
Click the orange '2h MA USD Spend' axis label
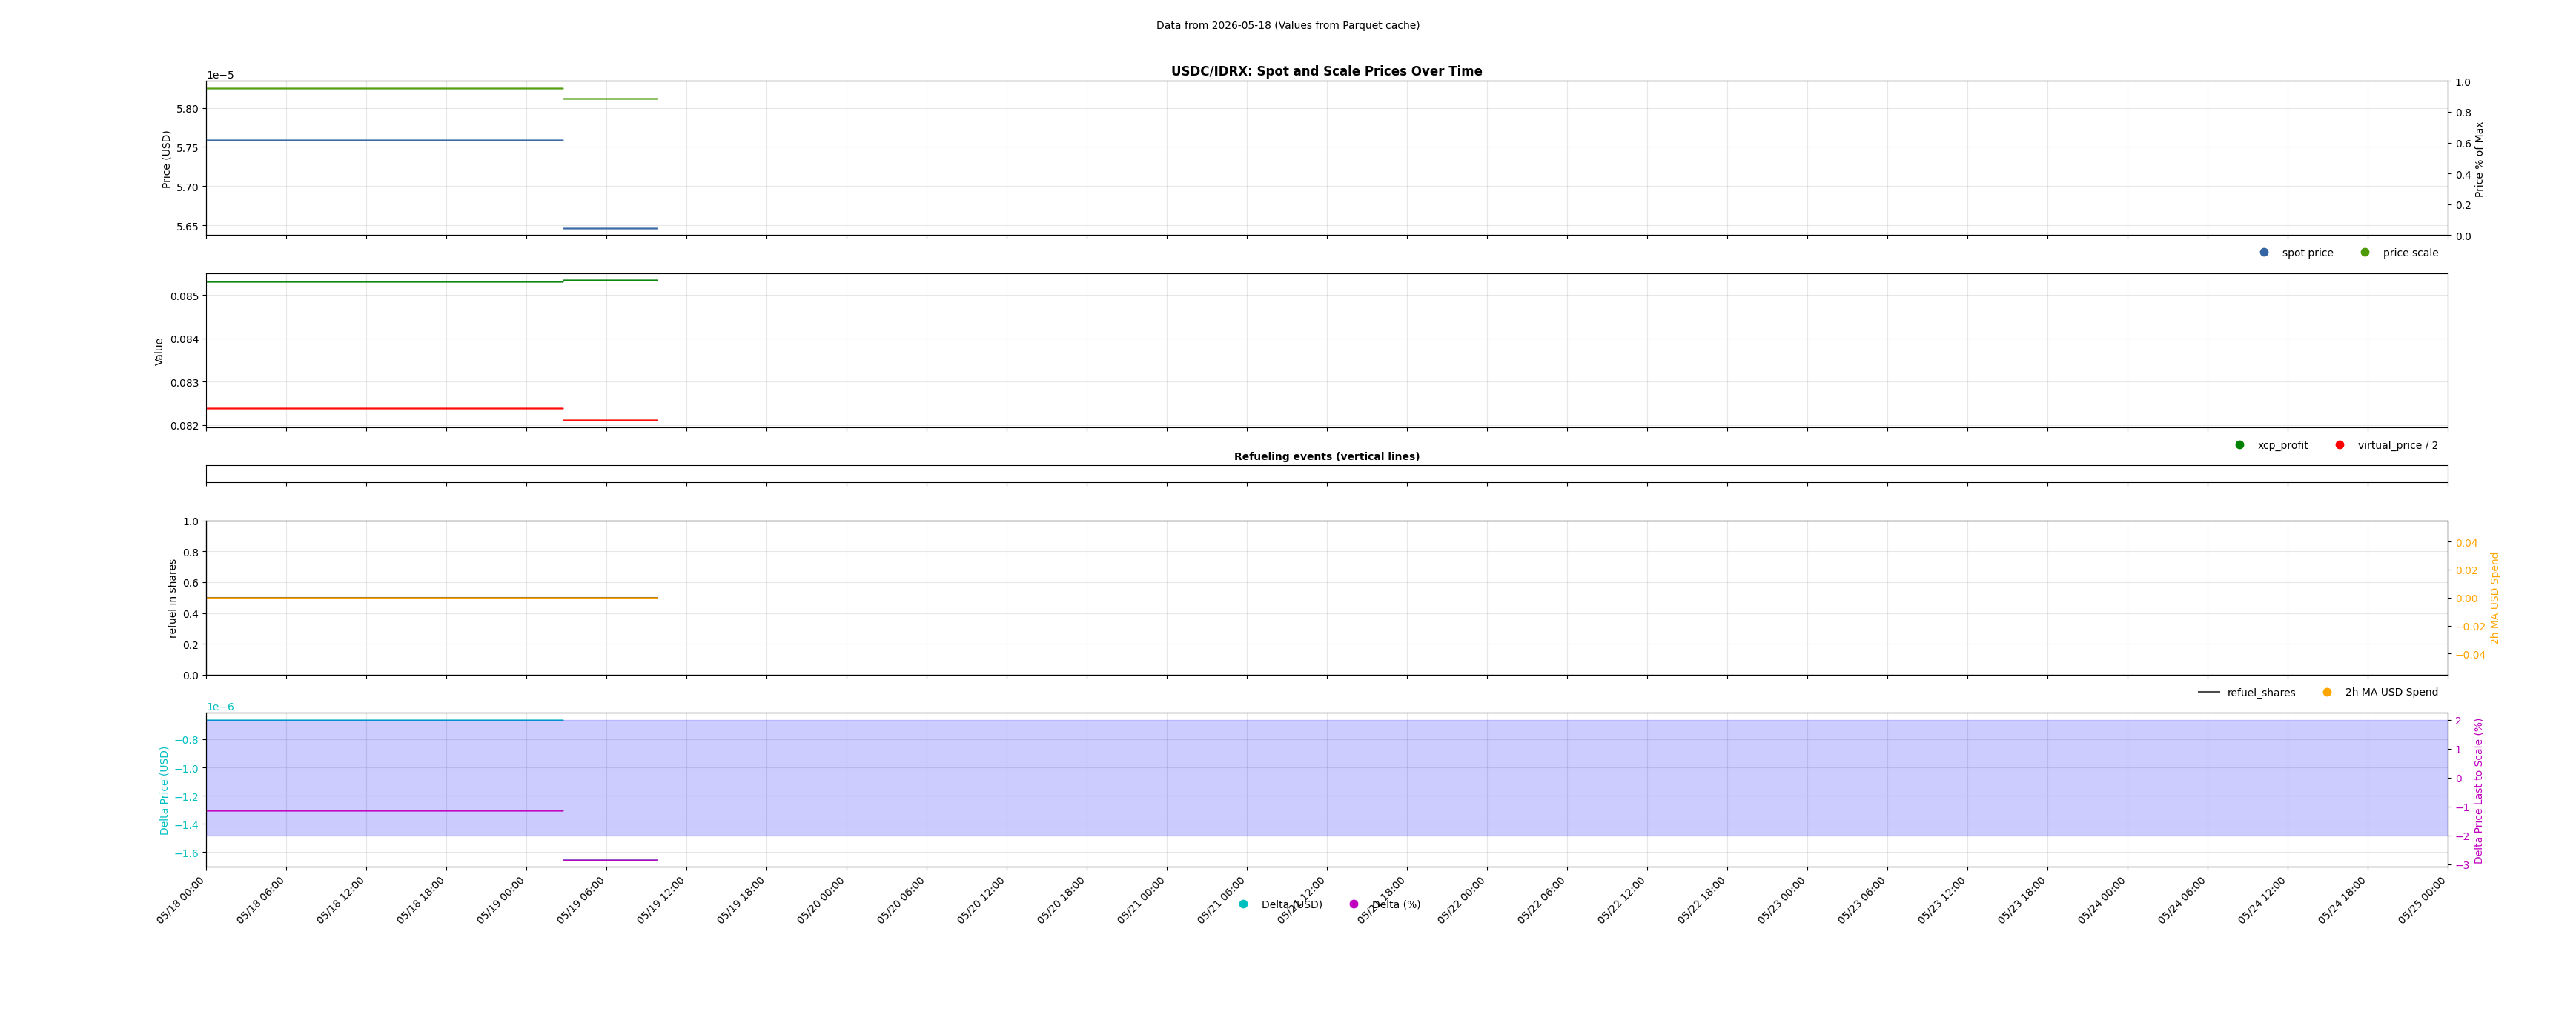click(2495, 599)
